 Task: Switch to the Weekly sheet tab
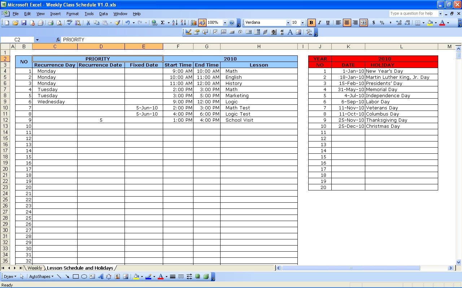pos(34,268)
